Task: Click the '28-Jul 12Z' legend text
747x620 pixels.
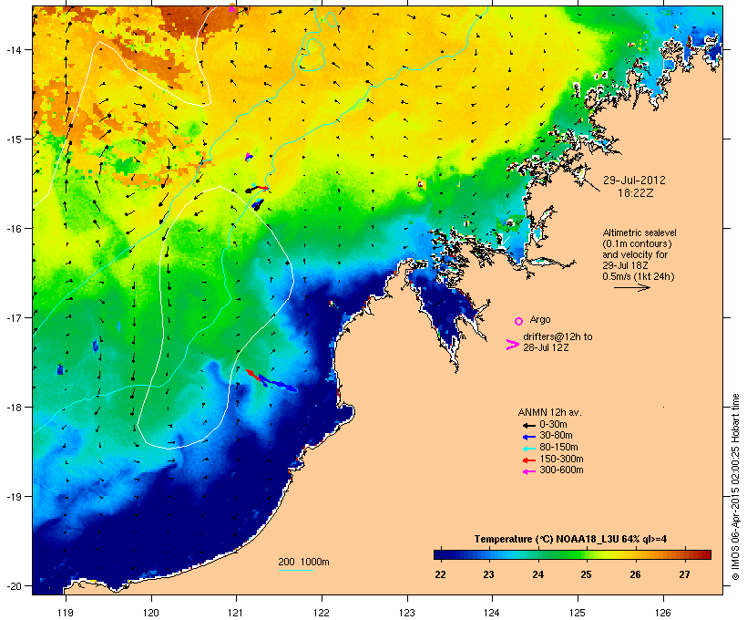Action: coord(546,347)
